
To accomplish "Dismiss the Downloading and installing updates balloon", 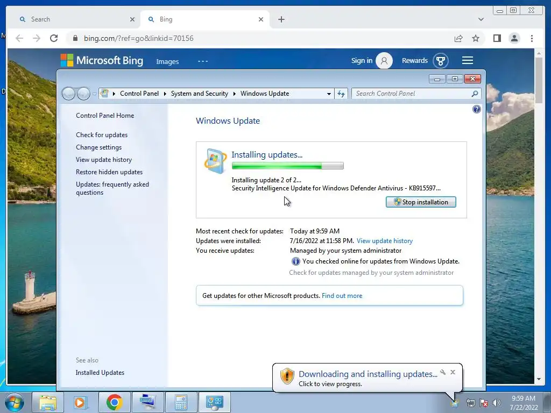I will click(453, 372).
